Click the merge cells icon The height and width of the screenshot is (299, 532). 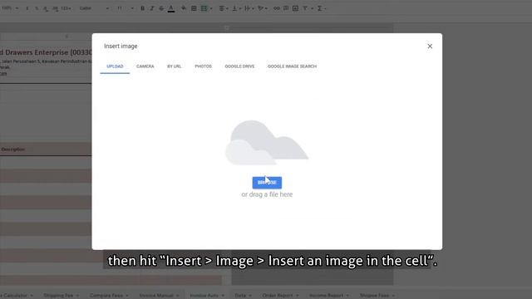click(204, 8)
